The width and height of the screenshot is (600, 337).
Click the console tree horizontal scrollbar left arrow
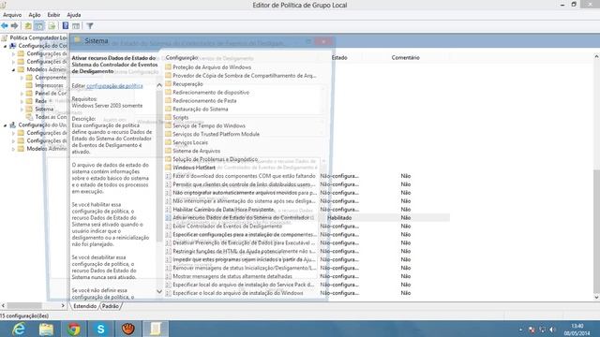tap(3, 306)
